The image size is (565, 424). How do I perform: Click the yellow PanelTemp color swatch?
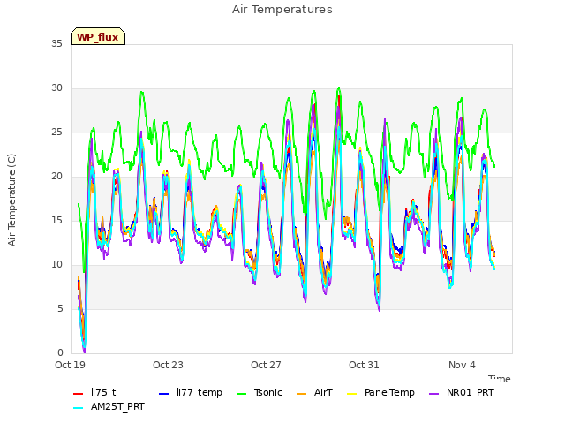[x=352, y=394]
